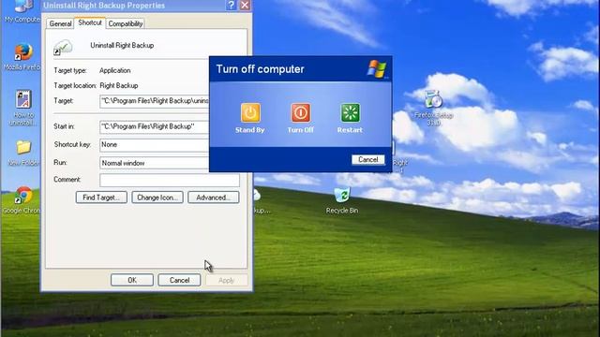Viewport: 600px width, 337px height.
Task: Open the Run Normal window dropdown
Action: (x=154, y=163)
